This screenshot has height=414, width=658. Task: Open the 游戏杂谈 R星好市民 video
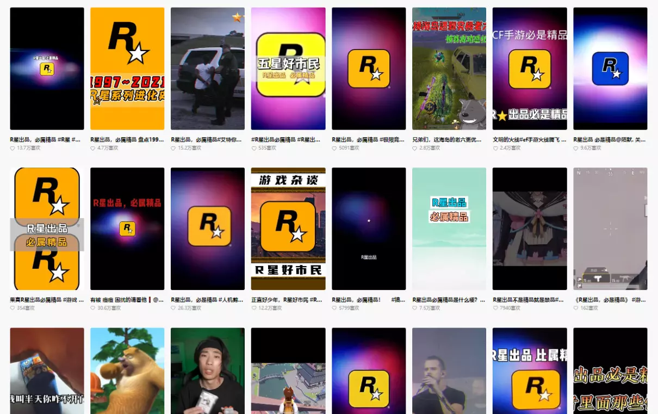(288, 228)
